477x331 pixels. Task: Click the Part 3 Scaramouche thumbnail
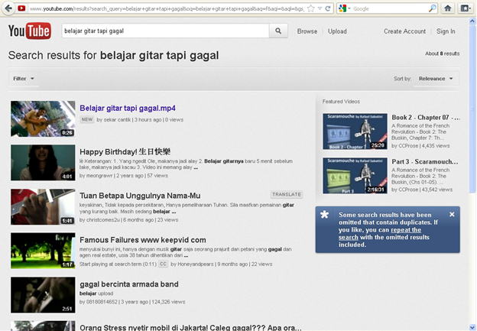pos(355,176)
